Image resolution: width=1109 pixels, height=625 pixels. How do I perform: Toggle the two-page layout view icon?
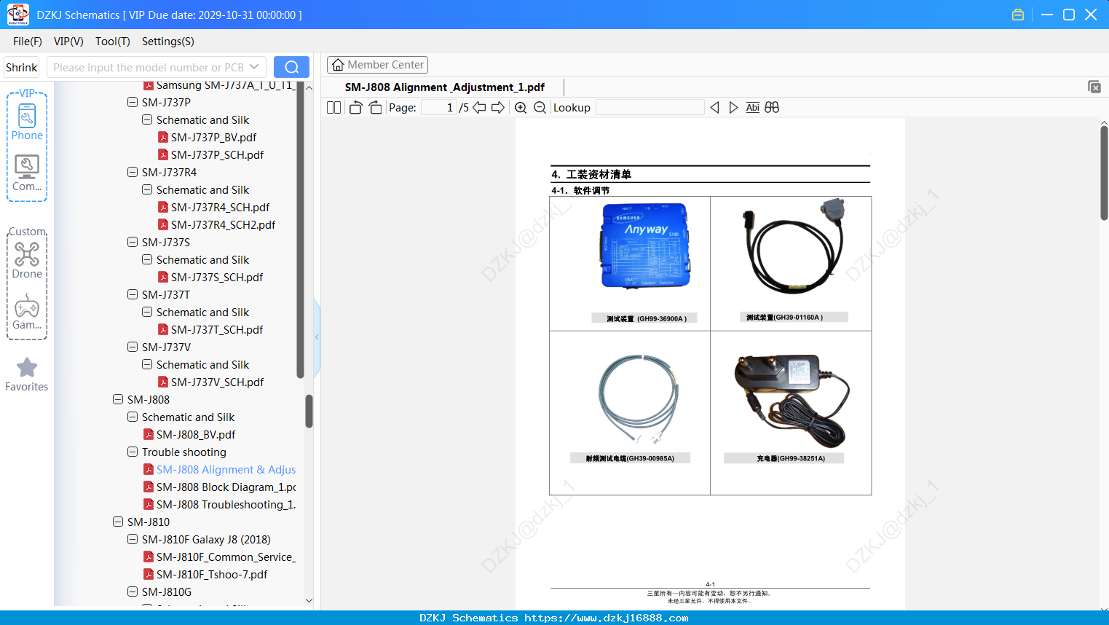334,108
